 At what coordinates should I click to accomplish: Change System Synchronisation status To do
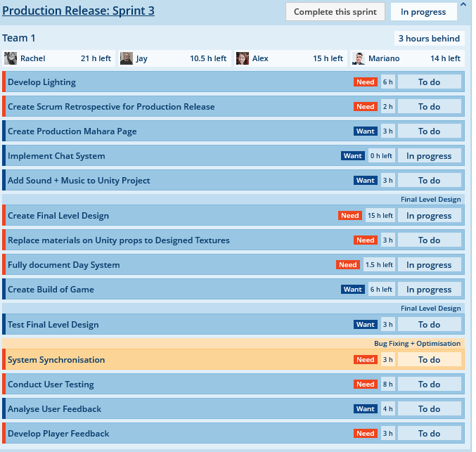[430, 360]
